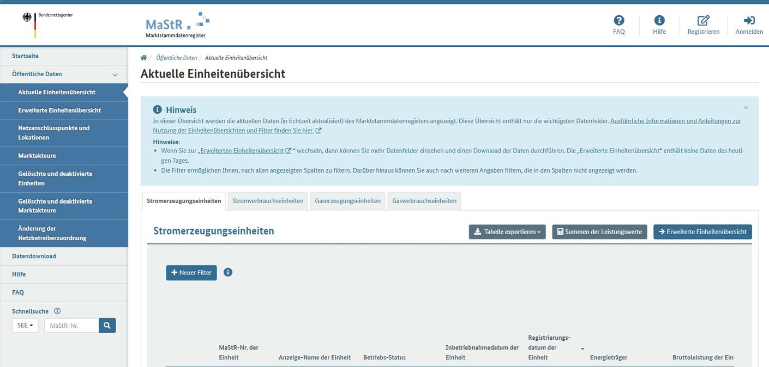The image size is (769, 367).
Task: Click the Anmelden login arrow icon
Action: tap(749, 20)
